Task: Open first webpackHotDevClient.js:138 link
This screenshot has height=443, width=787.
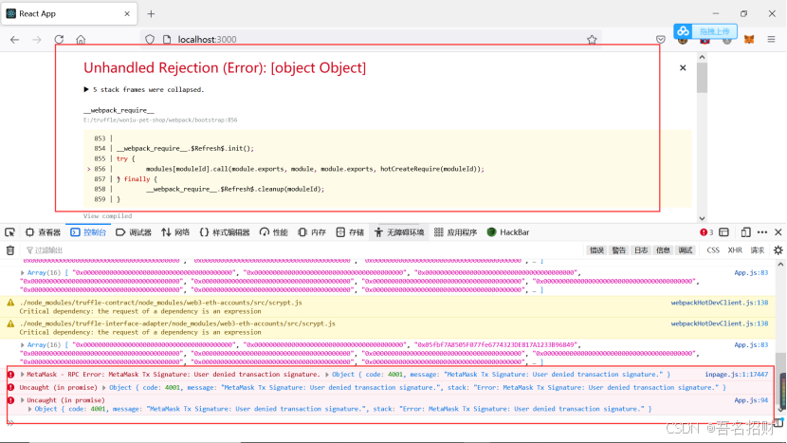Action: pos(720,303)
